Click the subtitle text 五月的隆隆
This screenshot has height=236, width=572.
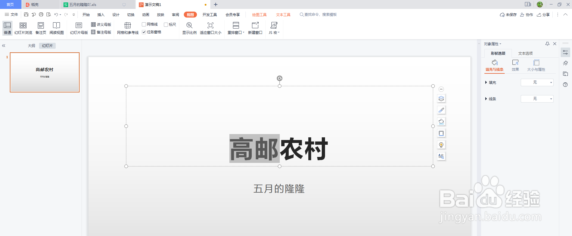tap(279, 189)
